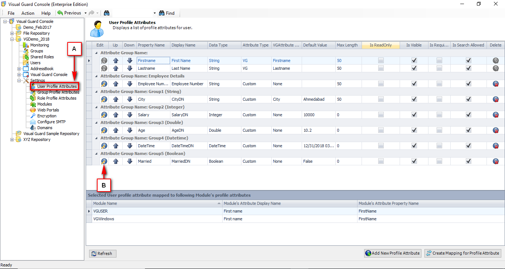Open the Help menu
Viewport: 505px width, 269px height.
46,13
